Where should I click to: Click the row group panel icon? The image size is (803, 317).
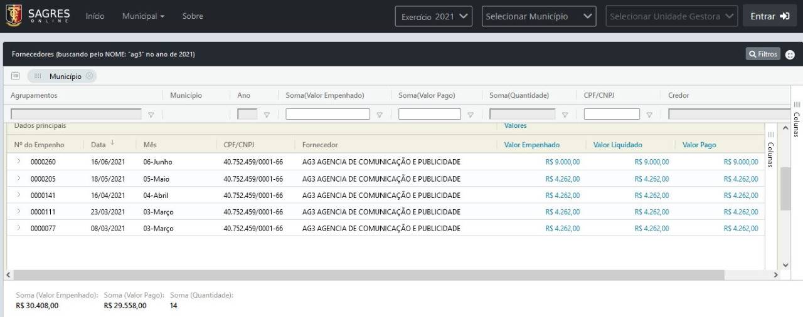pos(16,76)
